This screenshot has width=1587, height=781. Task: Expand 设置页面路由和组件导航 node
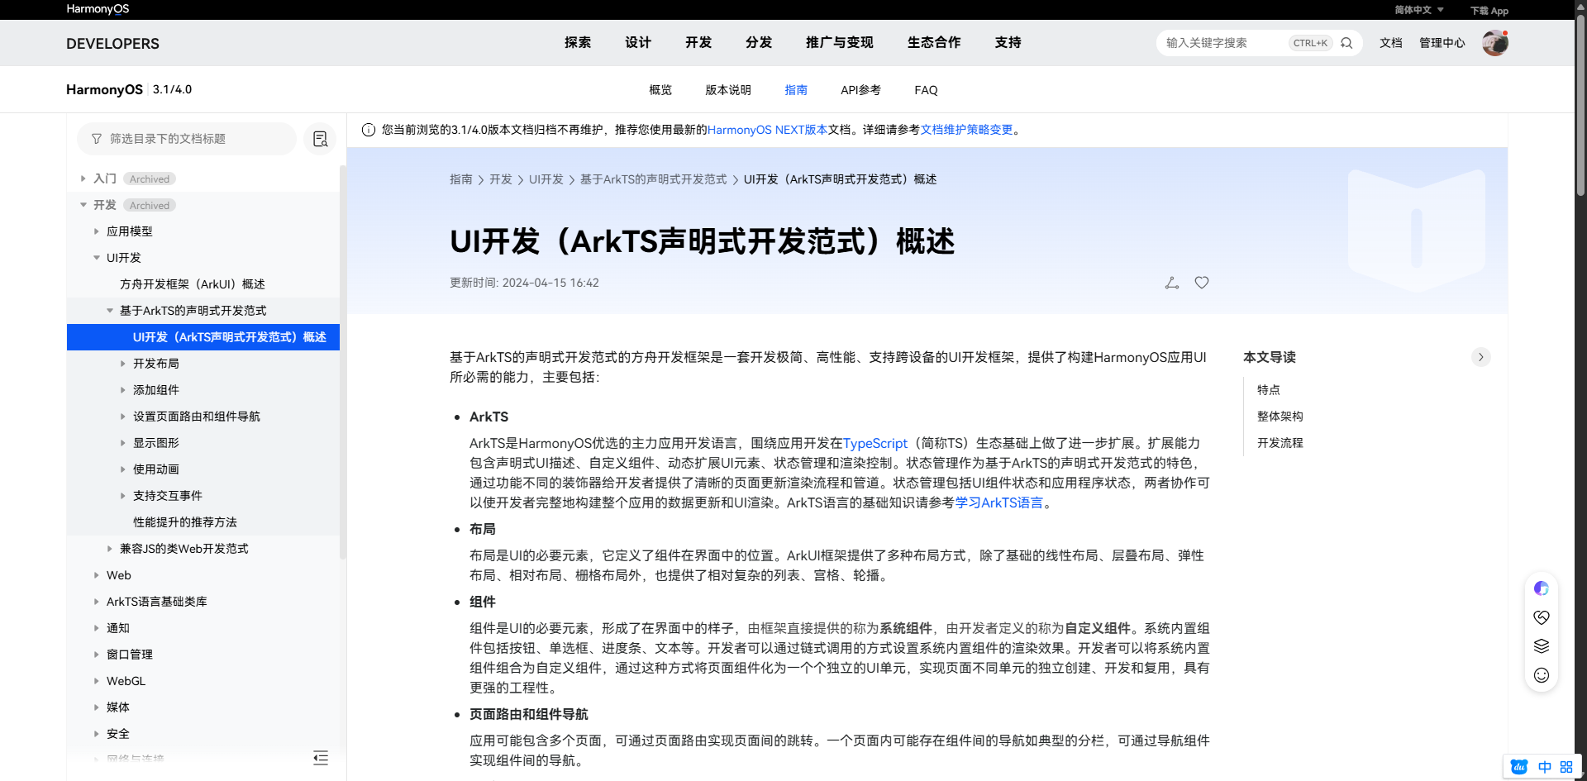coord(122,417)
